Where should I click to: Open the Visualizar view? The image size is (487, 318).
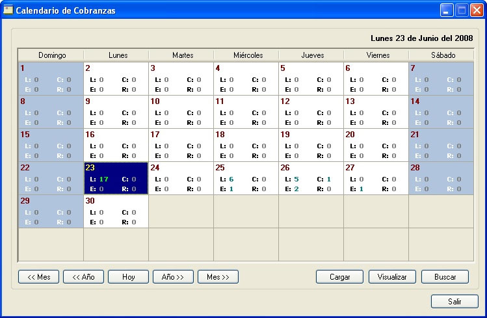[392, 277]
